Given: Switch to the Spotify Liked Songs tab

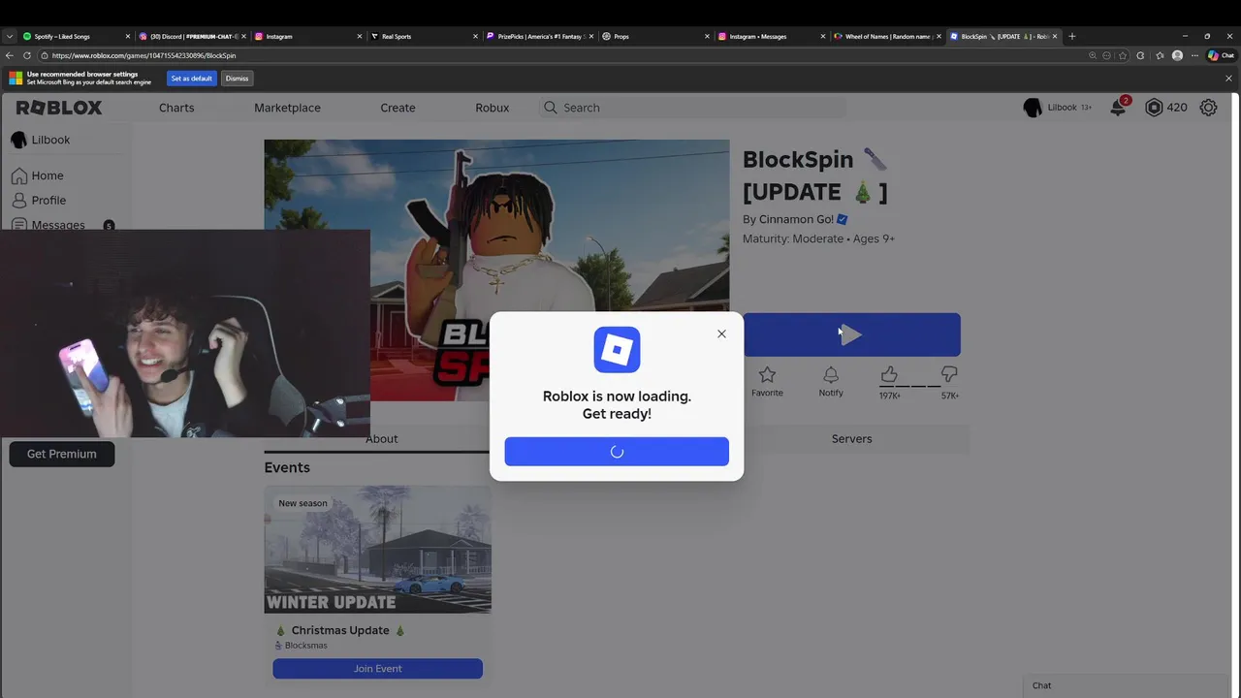Looking at the screenshot, I should click(x=76, y=36).
